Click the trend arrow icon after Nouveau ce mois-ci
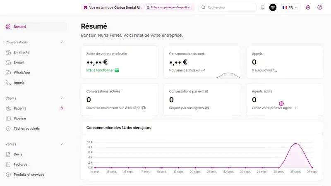331x186 pixels. click(203, 70)
